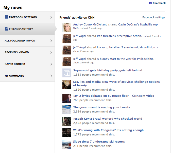Expand the Recently Viewed chevron

click(x=51, y=52)
